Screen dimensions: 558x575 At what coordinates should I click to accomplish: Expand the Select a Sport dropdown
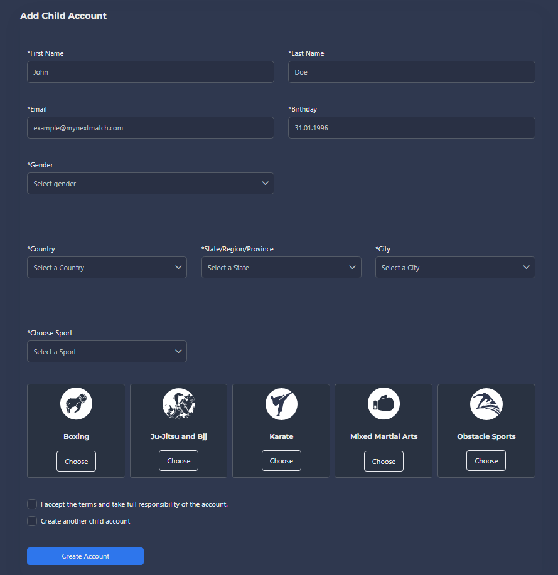click(107, 351)
